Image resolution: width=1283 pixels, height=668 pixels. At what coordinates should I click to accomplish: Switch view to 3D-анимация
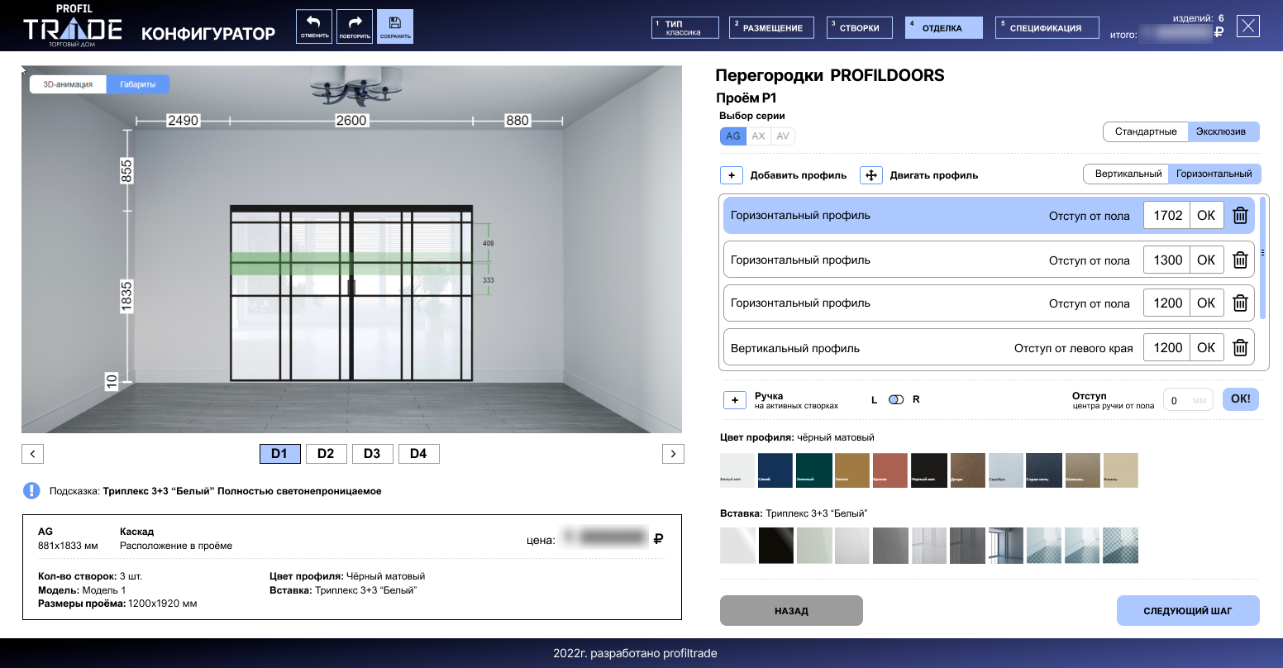(x=68, y=84)
